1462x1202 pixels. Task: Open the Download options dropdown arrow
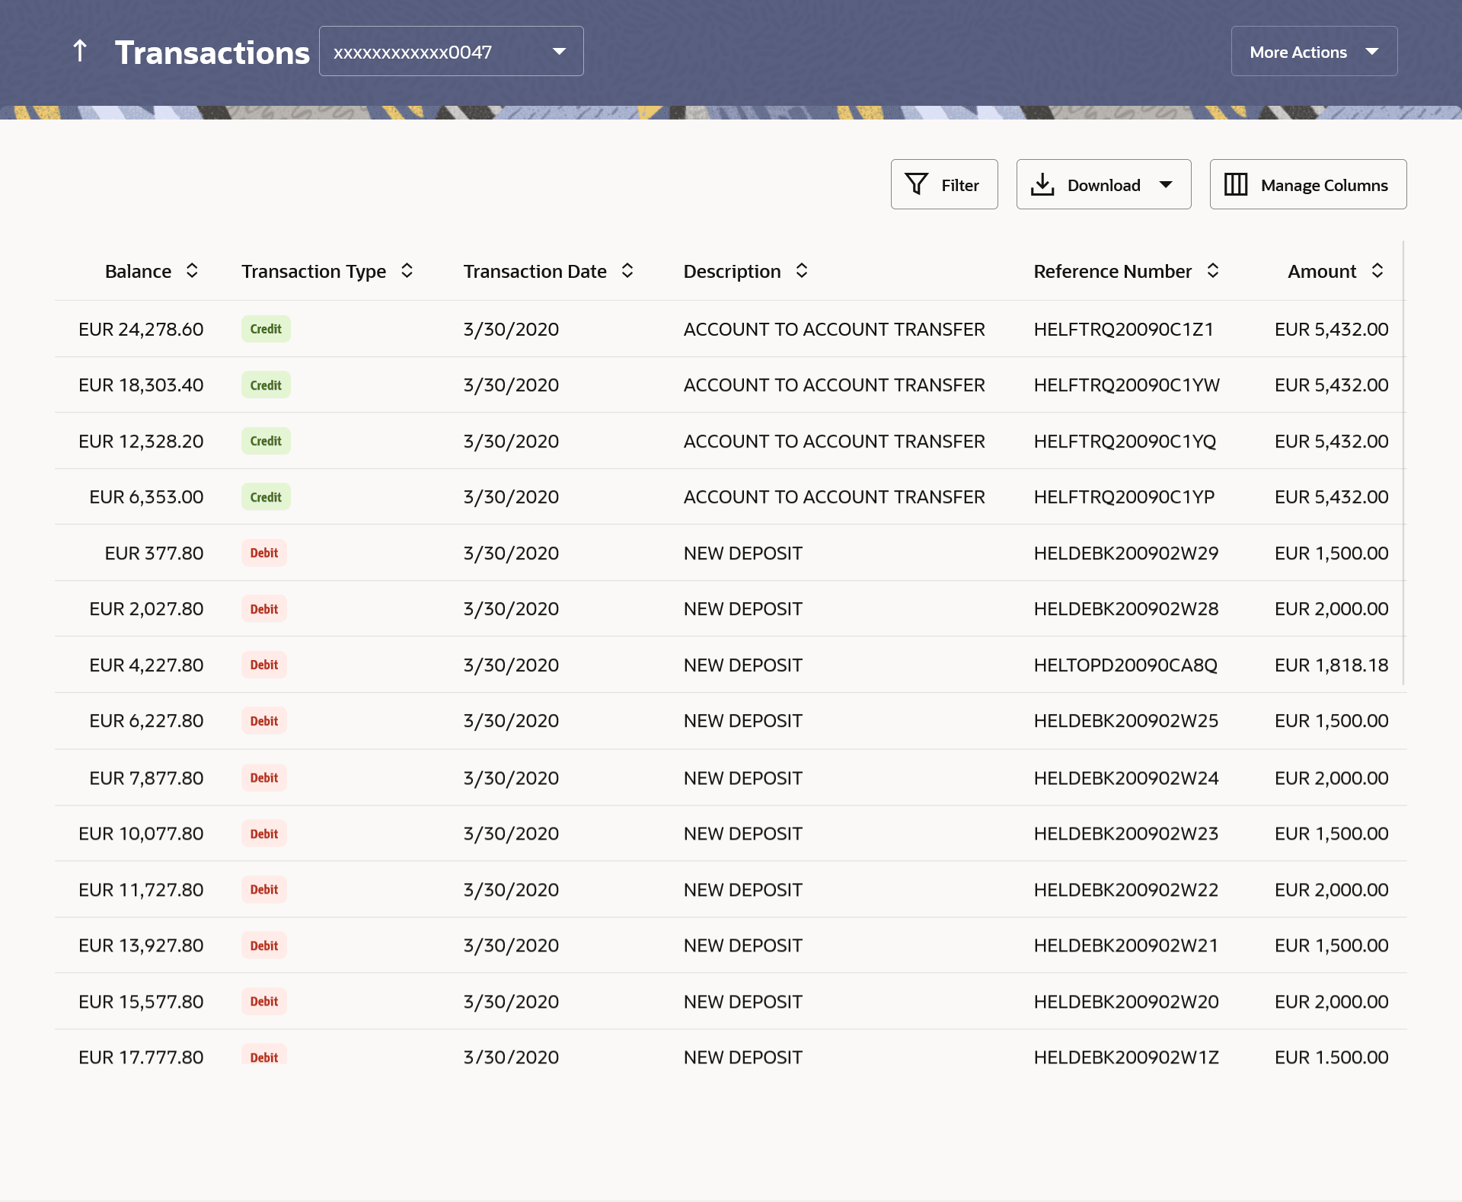coord(1166,184)
